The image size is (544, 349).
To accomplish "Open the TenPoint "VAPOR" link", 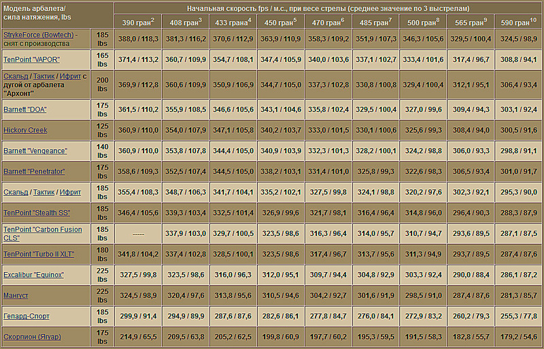I will pos(31,60).
